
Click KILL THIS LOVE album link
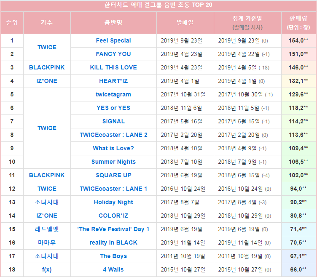tap(113, 67)
